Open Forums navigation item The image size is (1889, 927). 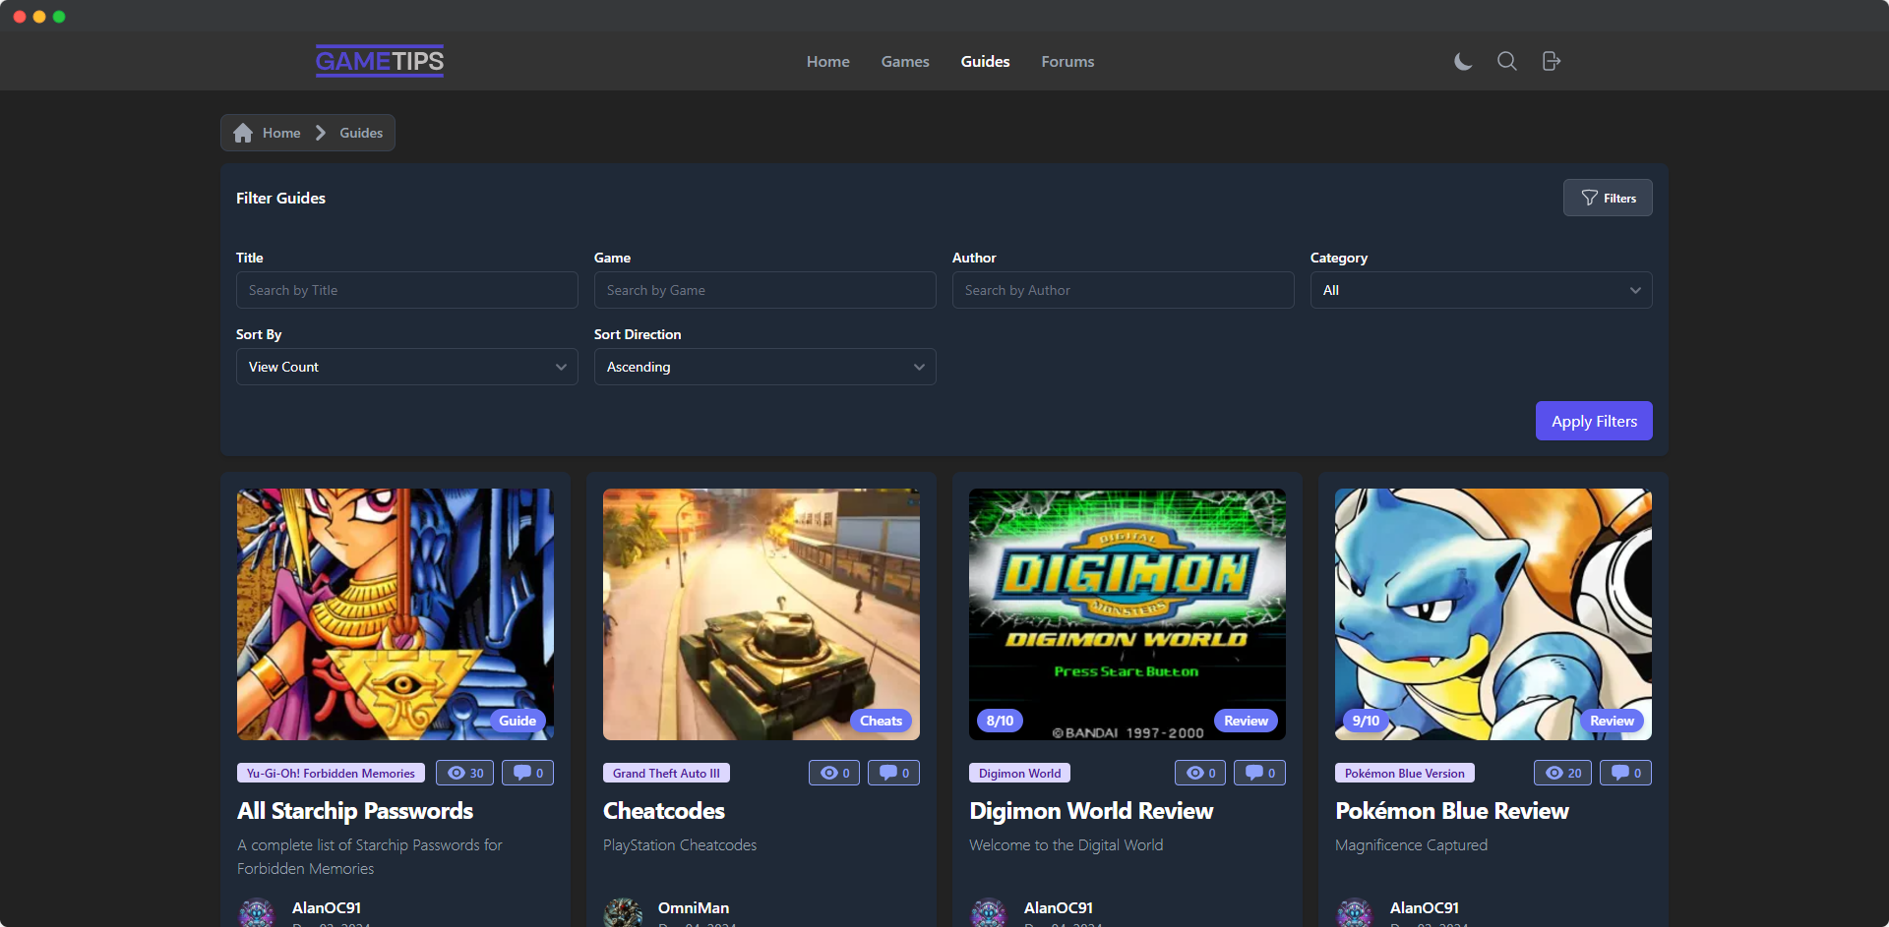[1067, 61]
